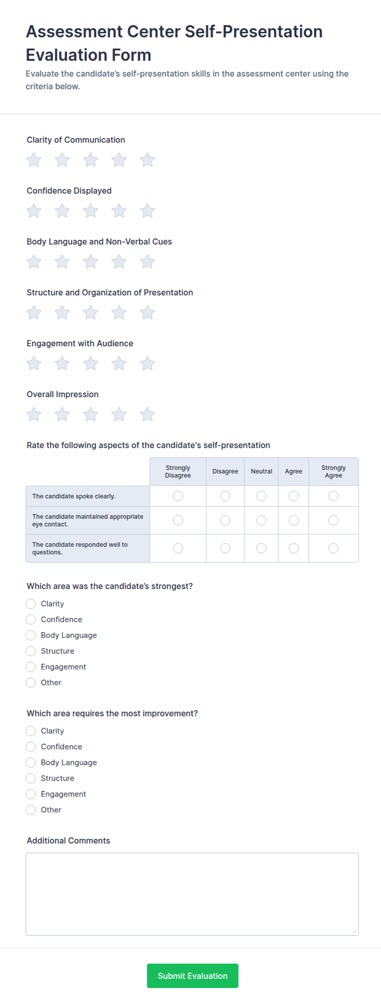Viewport: 381px width, 1008px height.
Task: Rate Clarity of Communication two stars
Action: [x=62, y=160]
